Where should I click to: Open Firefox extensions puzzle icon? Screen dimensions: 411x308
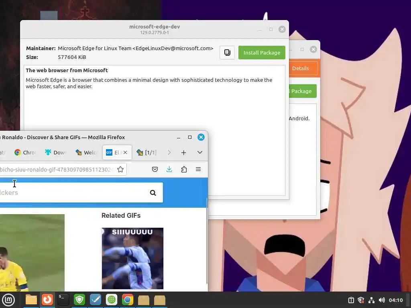(x=184, y=170)
